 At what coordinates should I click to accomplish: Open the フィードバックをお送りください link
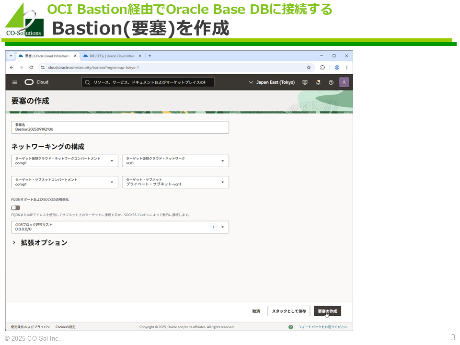click(x=323, y=327)
